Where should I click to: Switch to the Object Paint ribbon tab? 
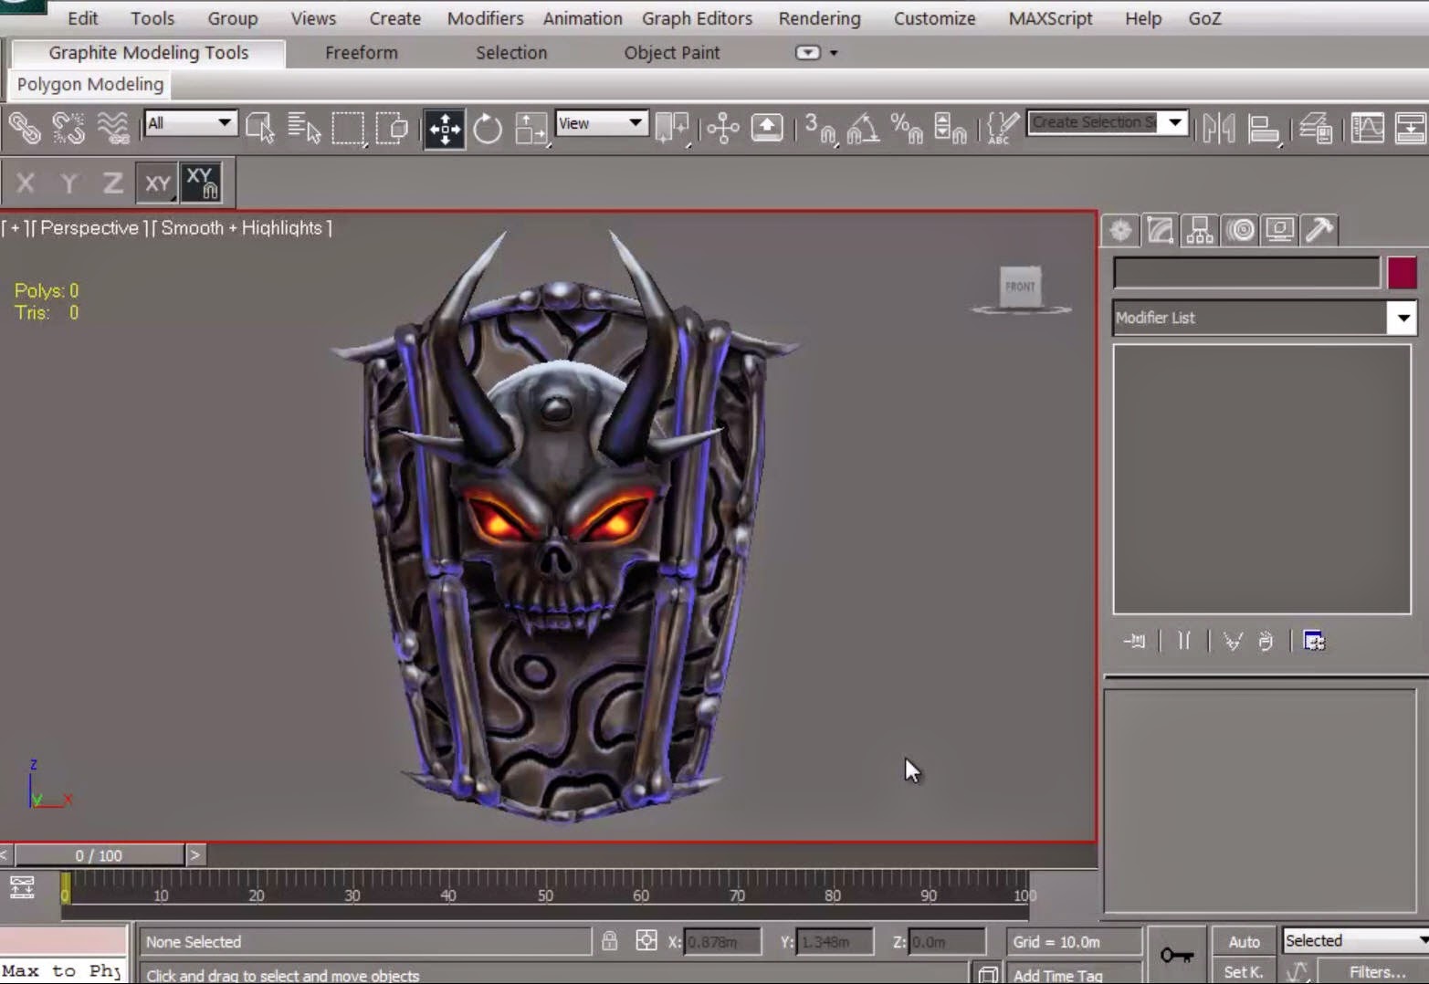pos(671,52)
